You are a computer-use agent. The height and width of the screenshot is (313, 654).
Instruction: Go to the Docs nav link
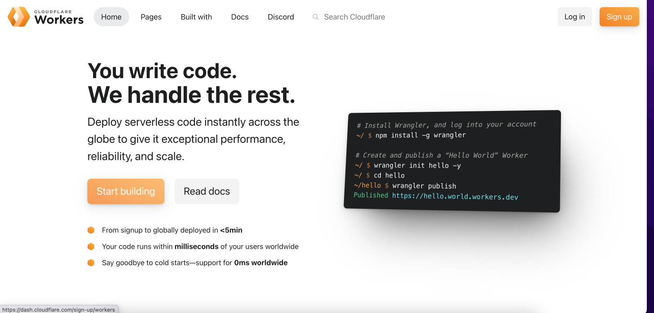tap(240, 17)
